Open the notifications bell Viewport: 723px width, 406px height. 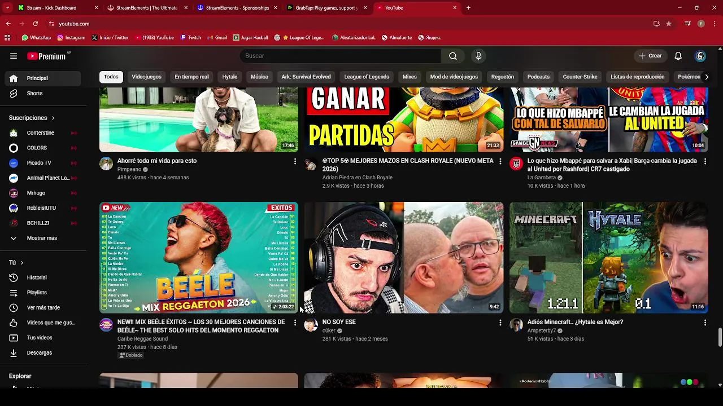[678, 56]
